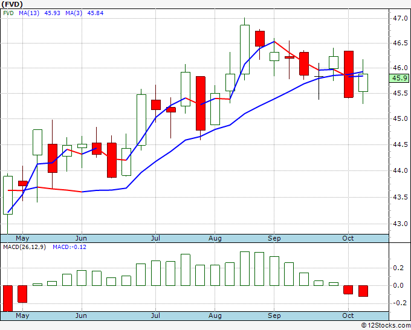This screenshot has width=411, height=330.
Task: Select Sep on the MACD panel time axis
Action: click(x=274, y=315)
